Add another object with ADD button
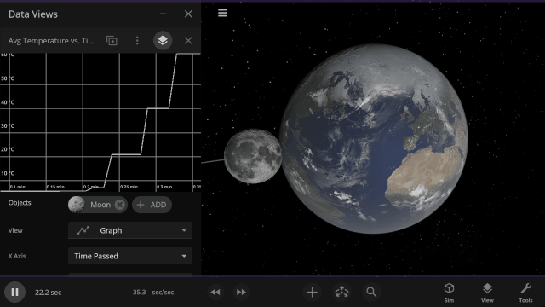This screenshot has width=545, height=307. (x=152, y=205)
